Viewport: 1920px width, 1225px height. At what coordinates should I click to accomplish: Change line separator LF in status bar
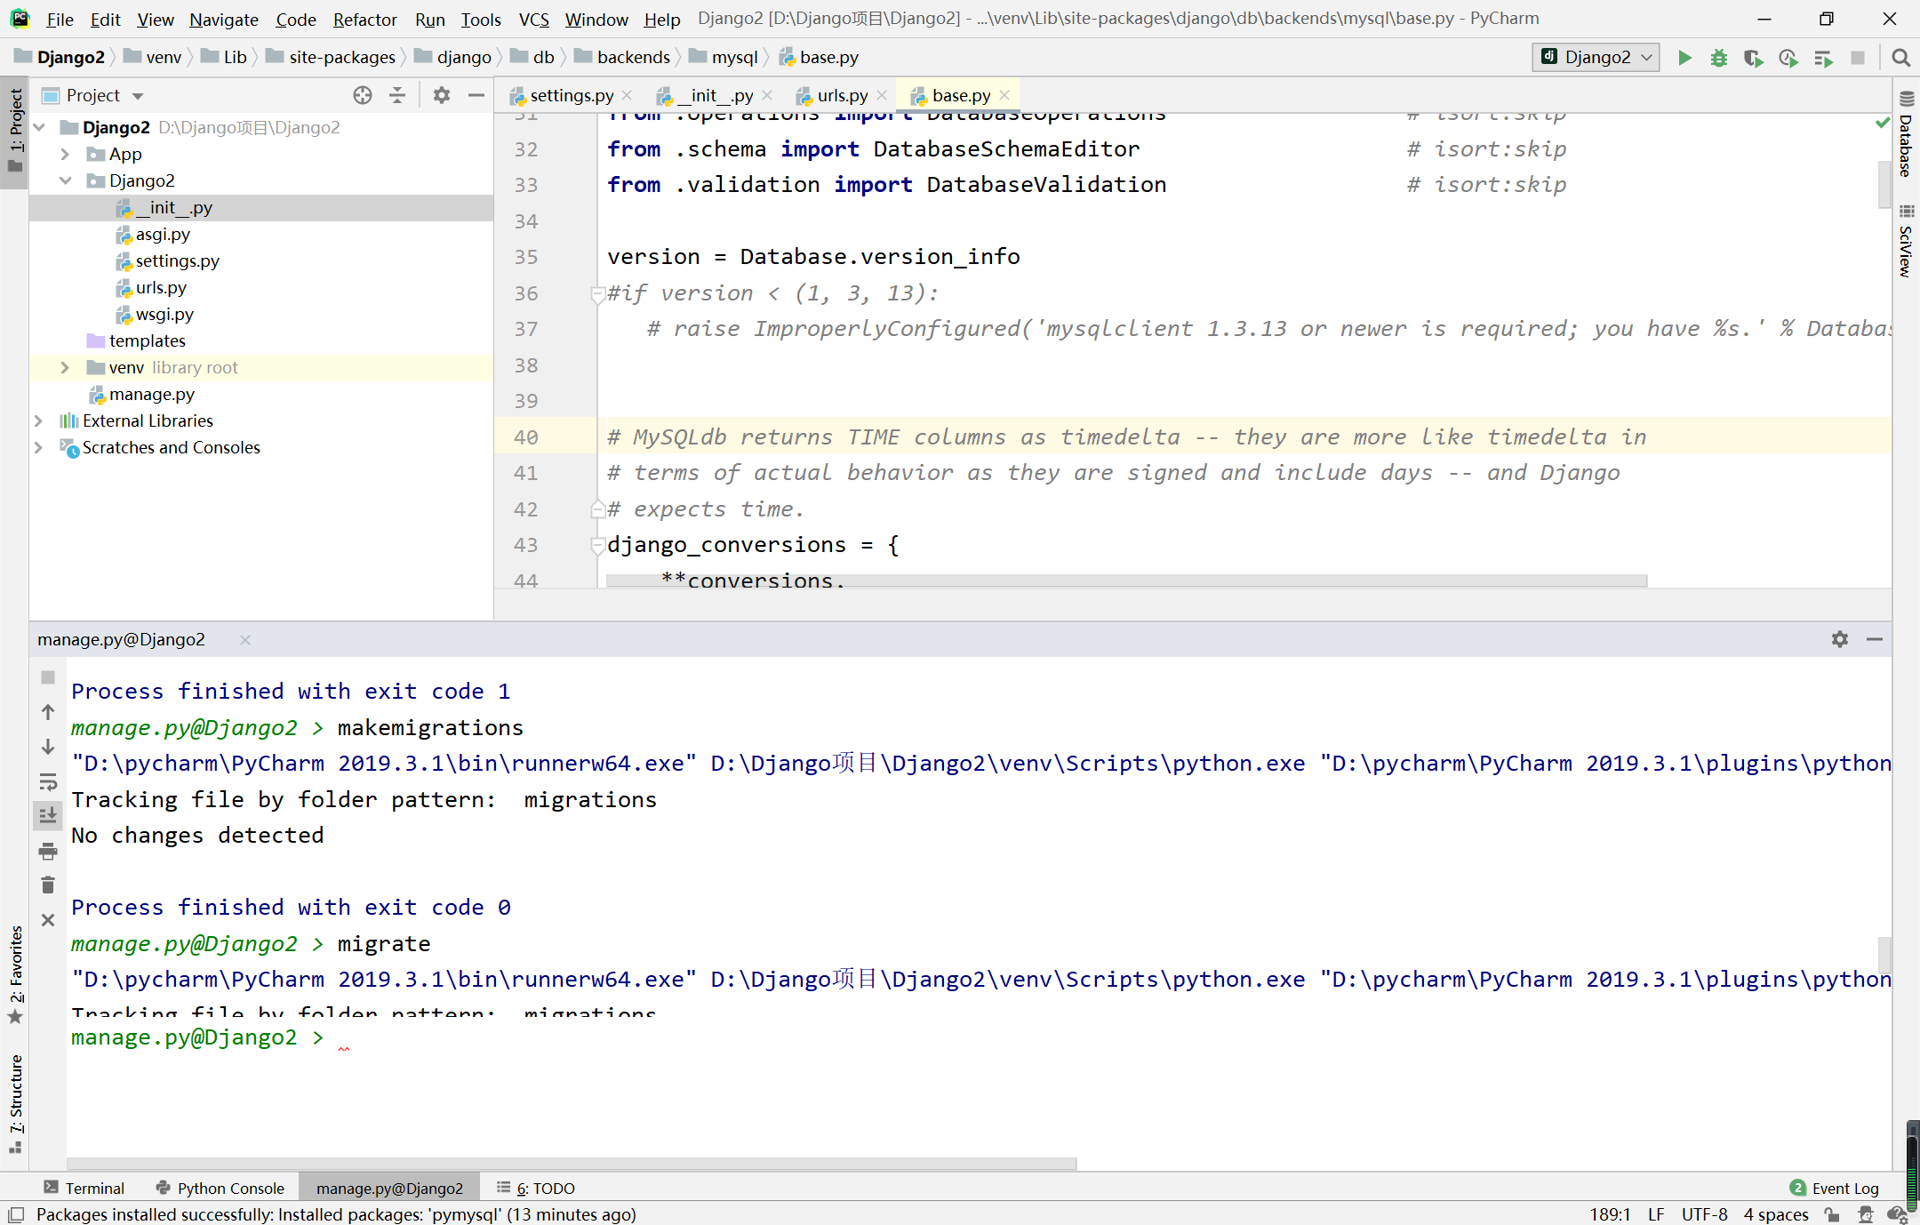click(x=1655, y=1214)
